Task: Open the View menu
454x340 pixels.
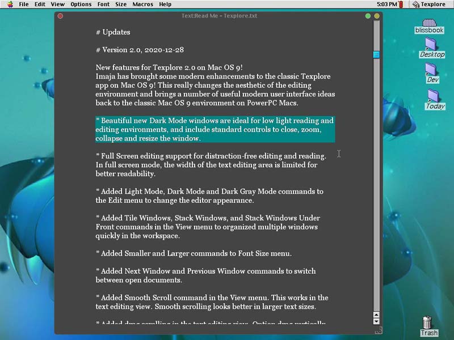Action: [x=58, y=5]
